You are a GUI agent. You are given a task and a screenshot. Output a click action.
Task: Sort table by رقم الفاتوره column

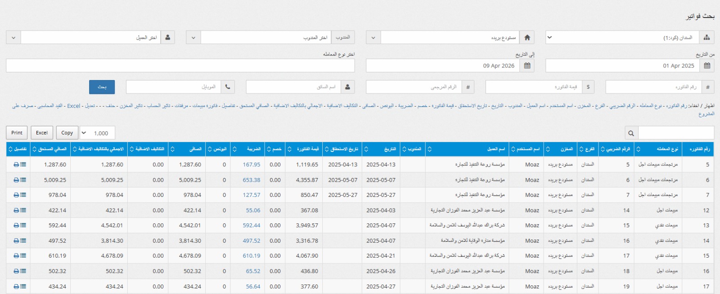698,149
